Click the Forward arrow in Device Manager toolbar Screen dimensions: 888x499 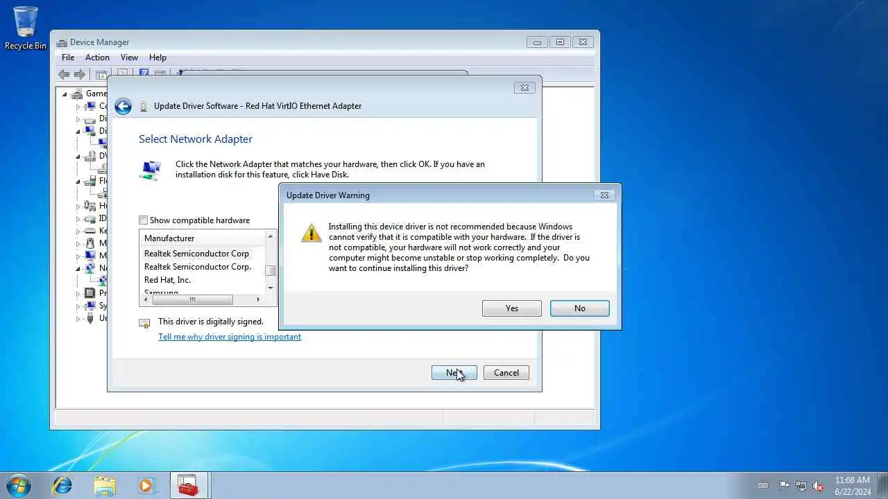[x=80, y=74]
